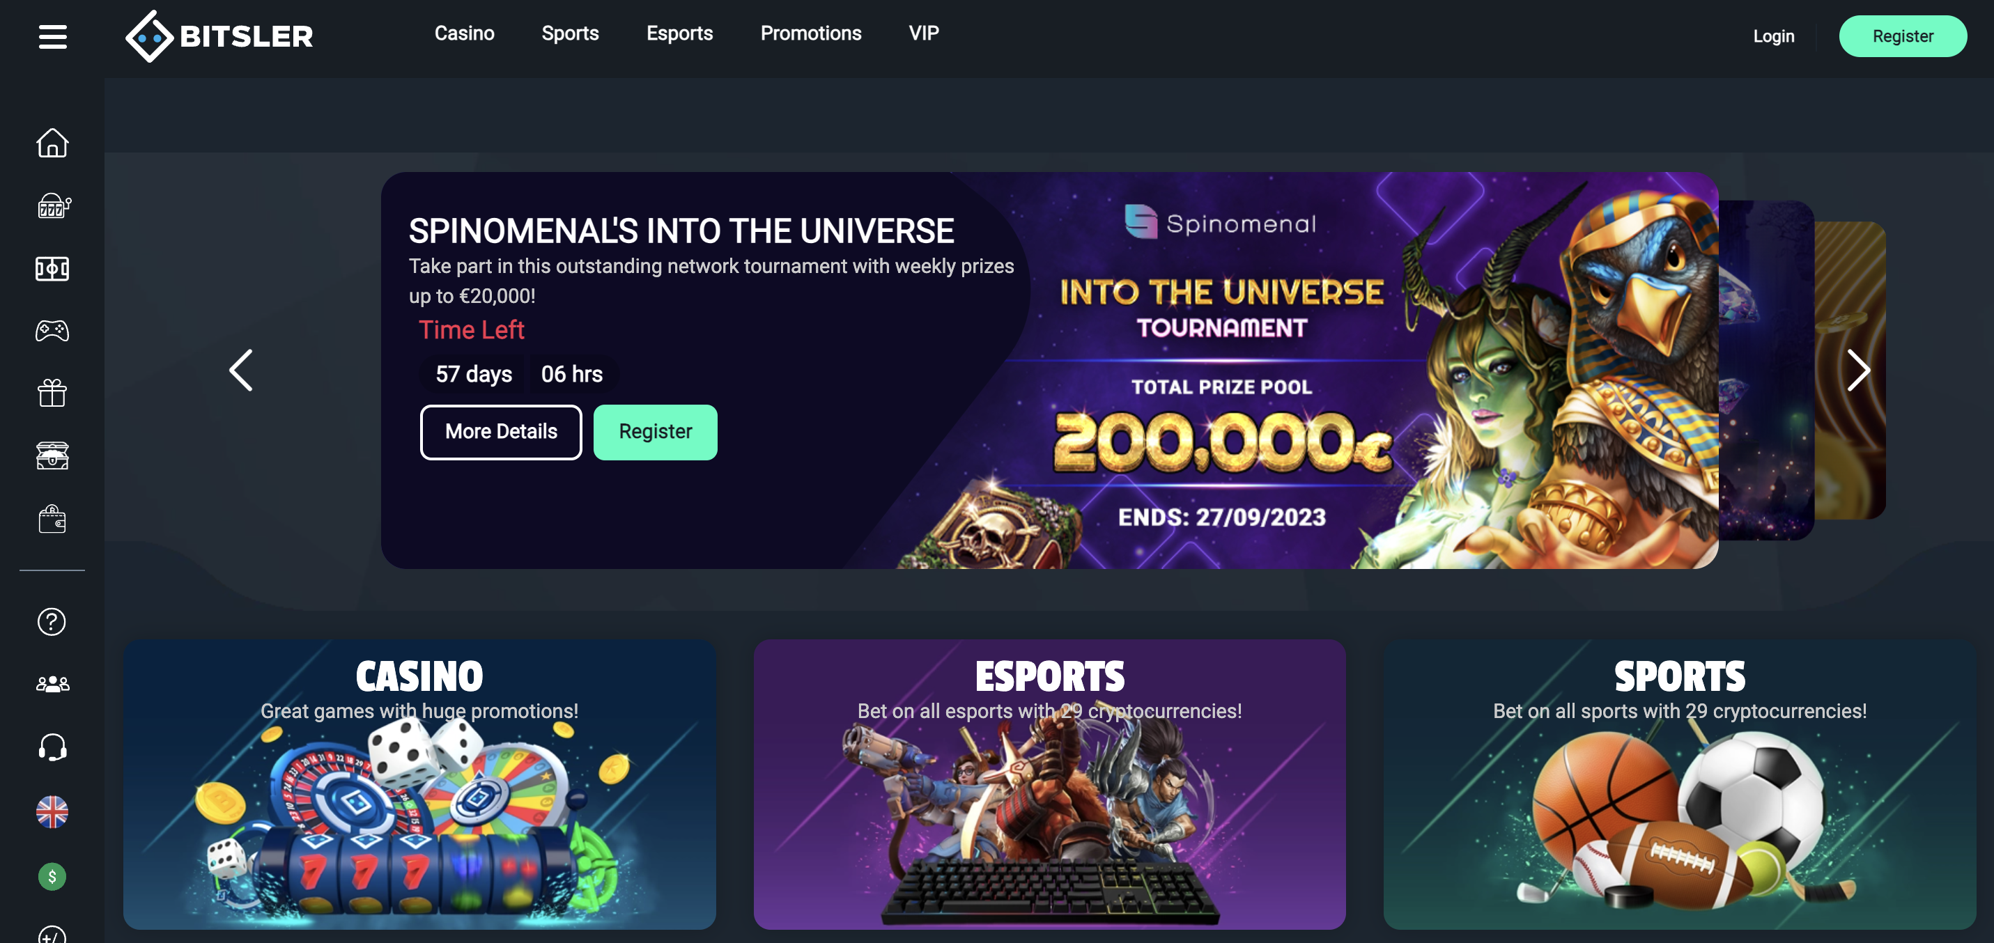The height and width of the screenshot is (943, 1994).
Task: Open the treasure chest icon in sidebar
Action: tap(52, 455)
